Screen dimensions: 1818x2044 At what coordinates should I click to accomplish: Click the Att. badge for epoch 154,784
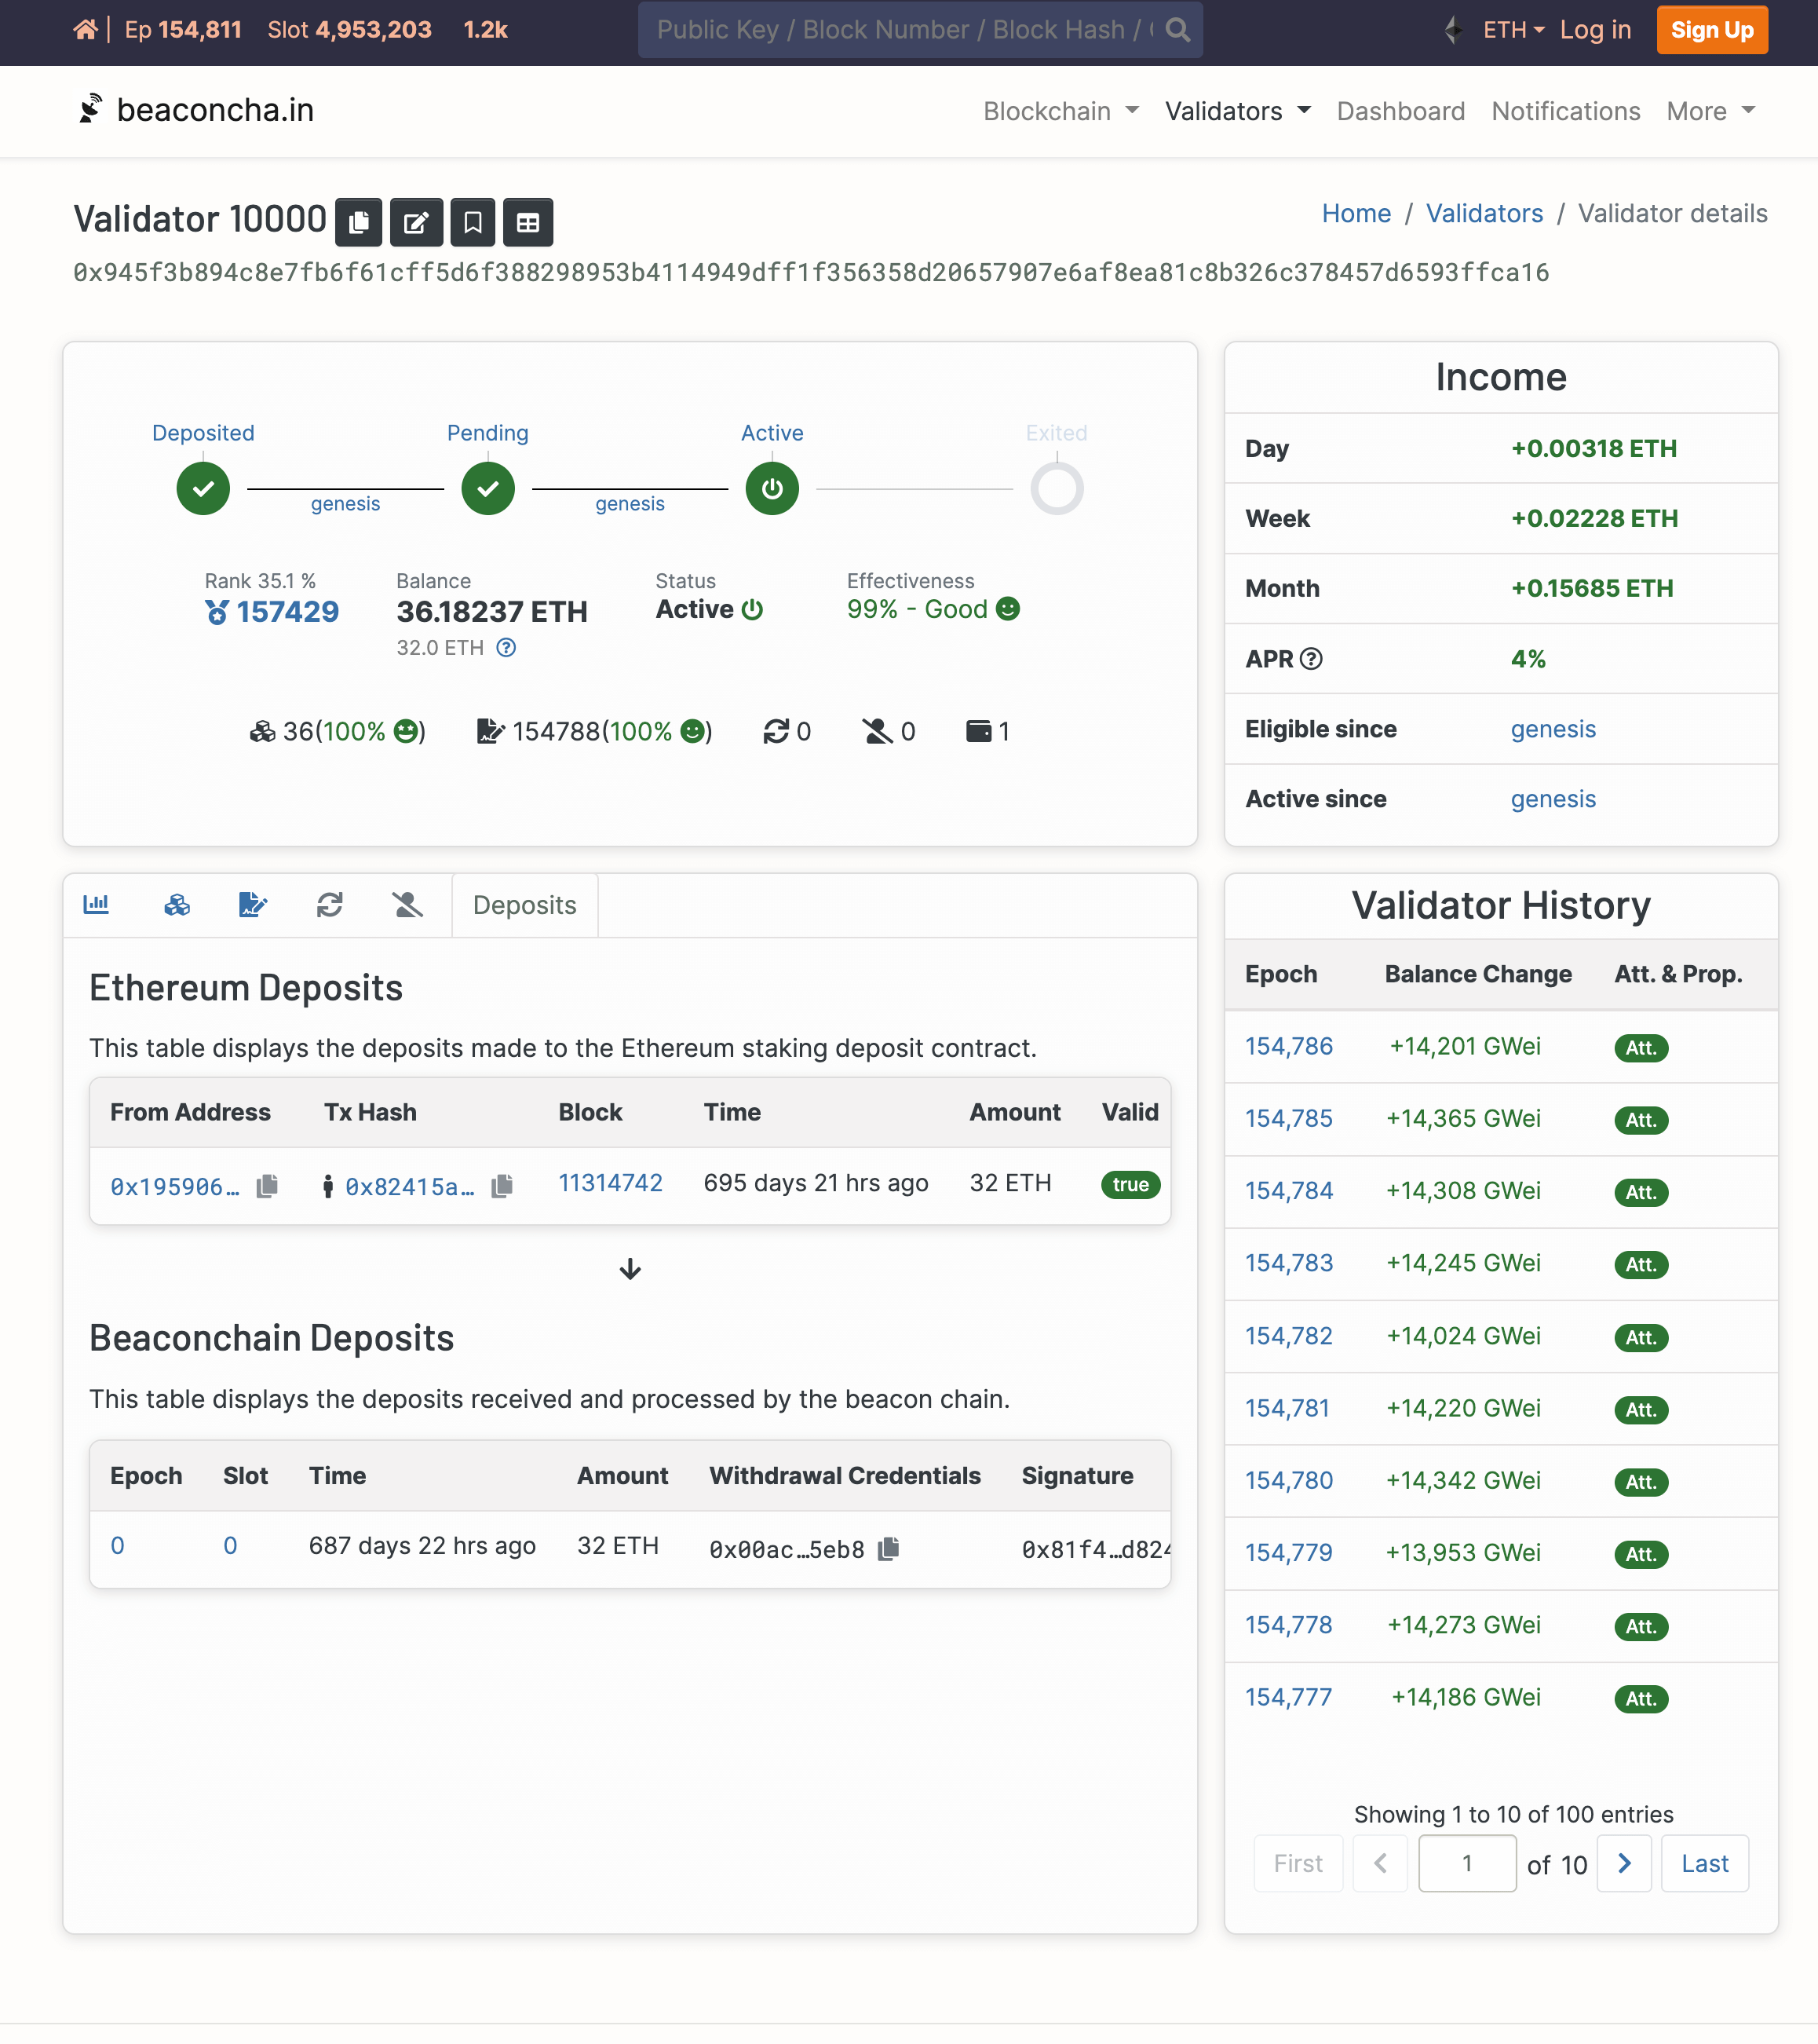(x=1640, y=1192)
